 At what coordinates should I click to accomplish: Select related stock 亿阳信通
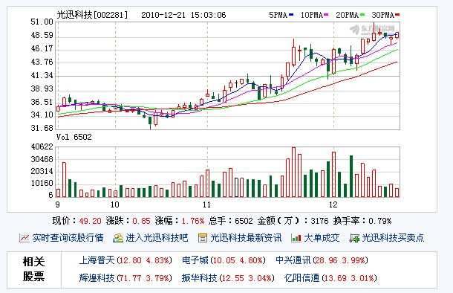click(302, 278)
